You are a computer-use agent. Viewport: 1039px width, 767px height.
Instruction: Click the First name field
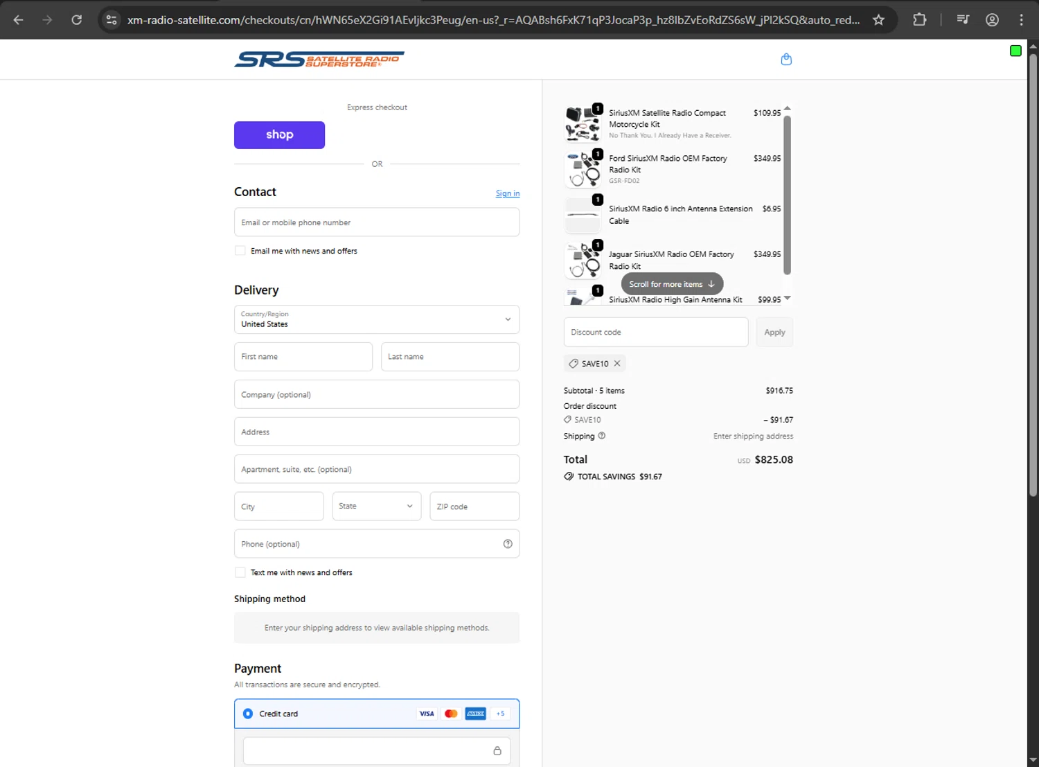(303, 357)
